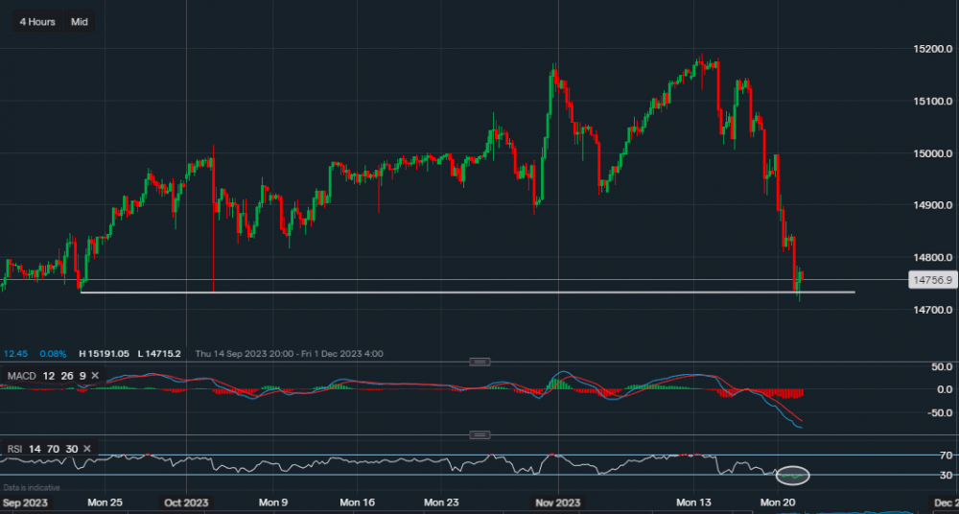Click the RSI panel resize handle
Viewport: 959px width, 514px height.
click(479, 434)
